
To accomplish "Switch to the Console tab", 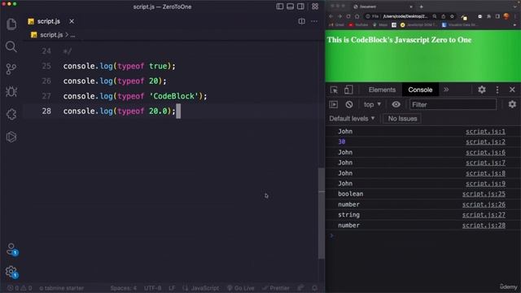I will tap(420, 90).
